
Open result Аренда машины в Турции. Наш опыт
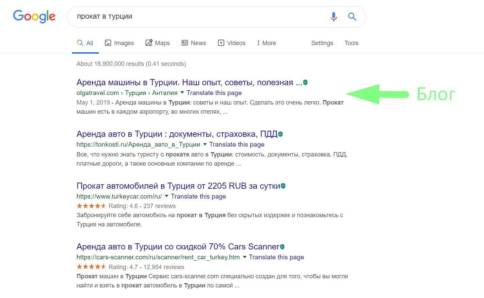click(x=189, y=82)
